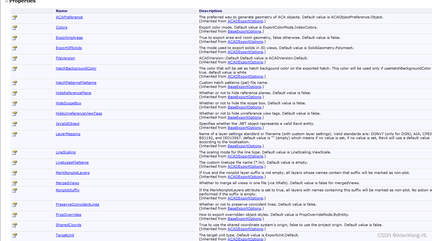This screenshot has height=241, width=432.
Task: Click the property icon beside MarkNonplotLayers
Action: 15,173
